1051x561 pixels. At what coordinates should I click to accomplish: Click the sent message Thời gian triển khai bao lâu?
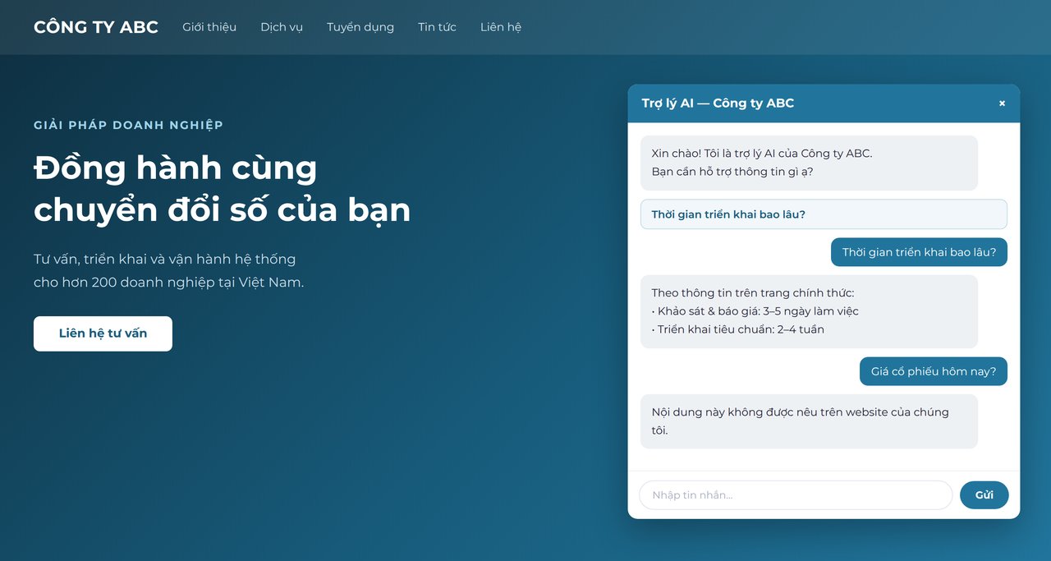pos(919,252)
